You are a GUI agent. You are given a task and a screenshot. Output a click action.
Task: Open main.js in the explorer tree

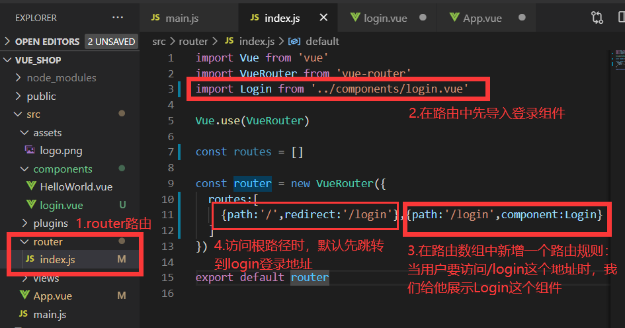click(50, 315)
